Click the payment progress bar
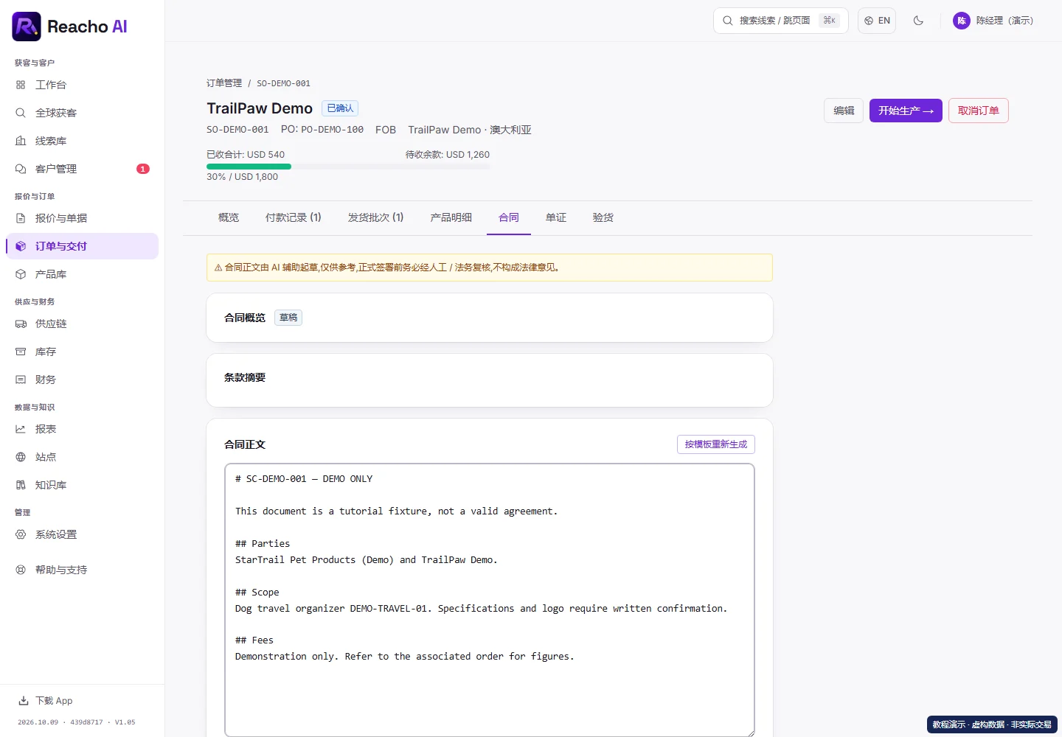Screen dimensions: 1062x737 click(x=348, y=167)
